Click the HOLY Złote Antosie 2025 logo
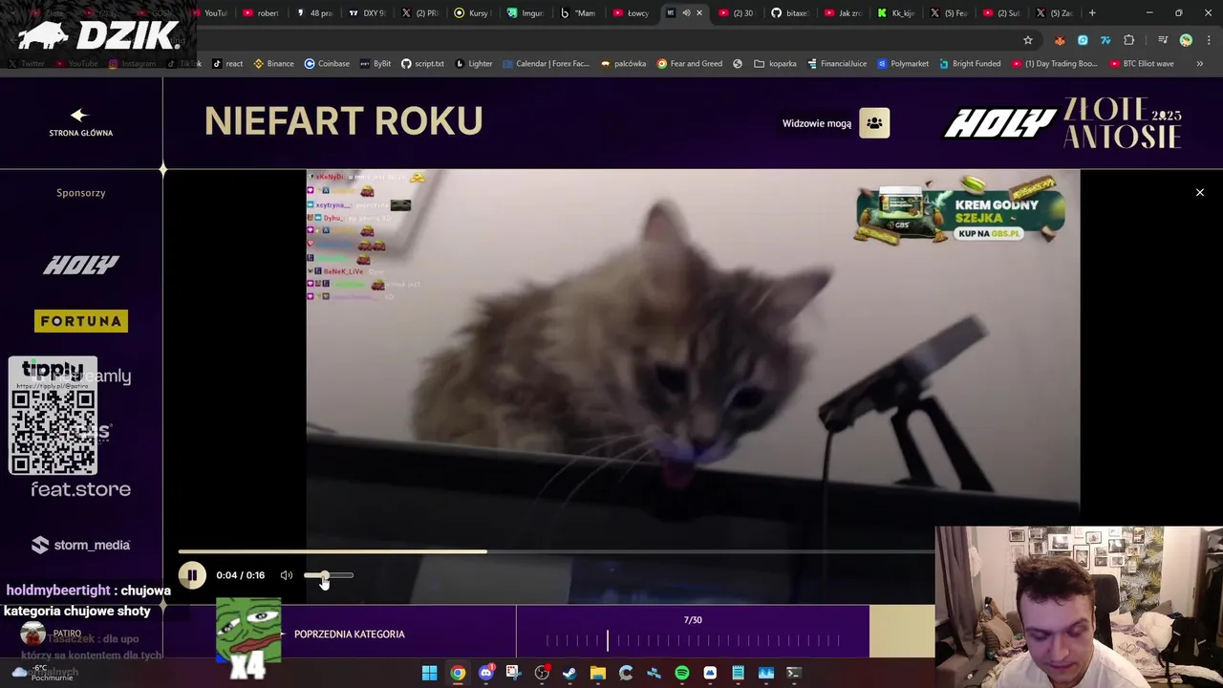The image size is (1223, 688). click(1062, 123)
